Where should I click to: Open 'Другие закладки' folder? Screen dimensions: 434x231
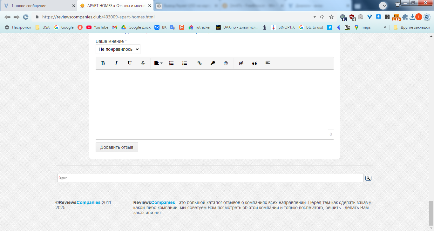pyautogui.click(x=411, y=27)
